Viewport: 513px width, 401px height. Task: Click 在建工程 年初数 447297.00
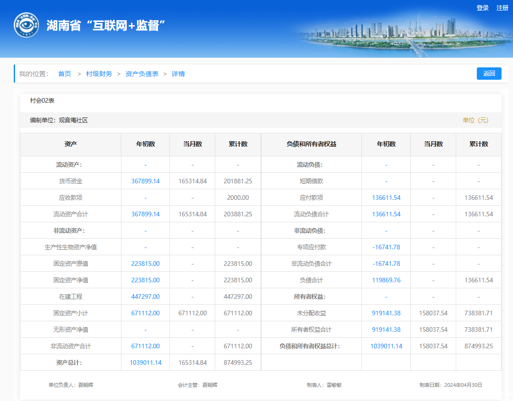click(145, 297)
